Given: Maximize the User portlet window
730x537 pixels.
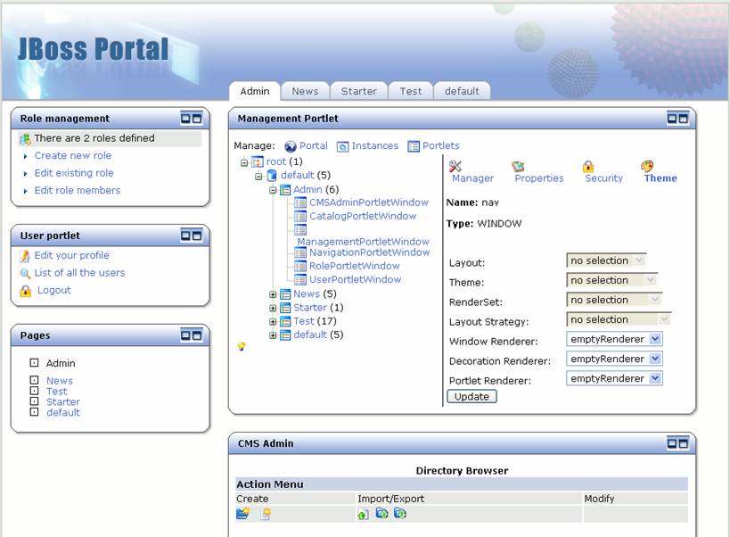Looking at the screenshot, I should tap(197, 235).
